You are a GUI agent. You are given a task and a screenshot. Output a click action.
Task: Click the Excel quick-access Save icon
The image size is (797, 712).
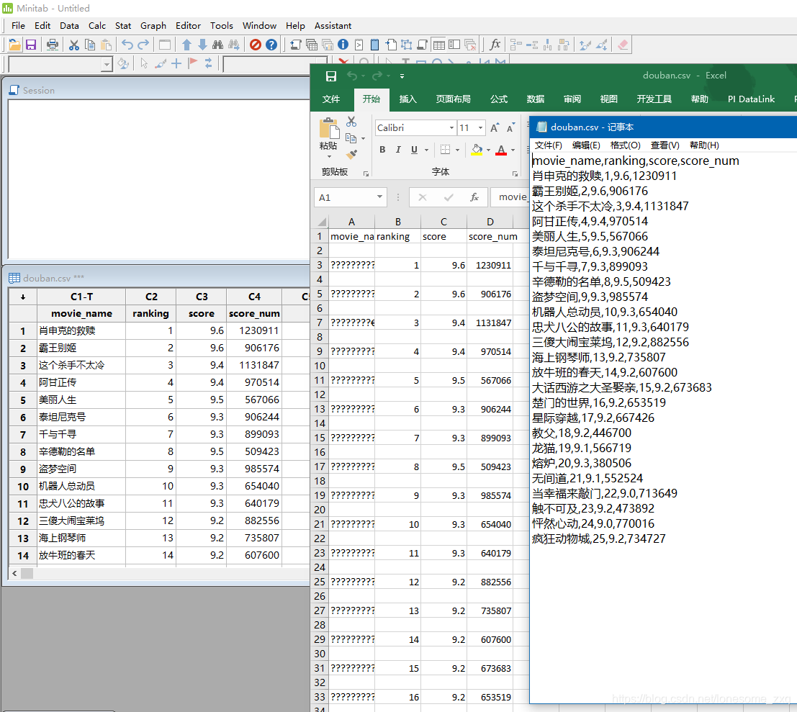pos(331,76)
